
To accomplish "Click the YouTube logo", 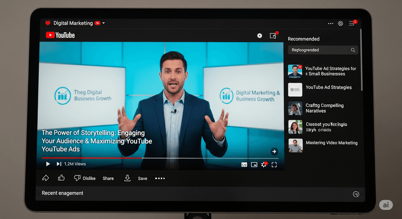I will 60,35.
